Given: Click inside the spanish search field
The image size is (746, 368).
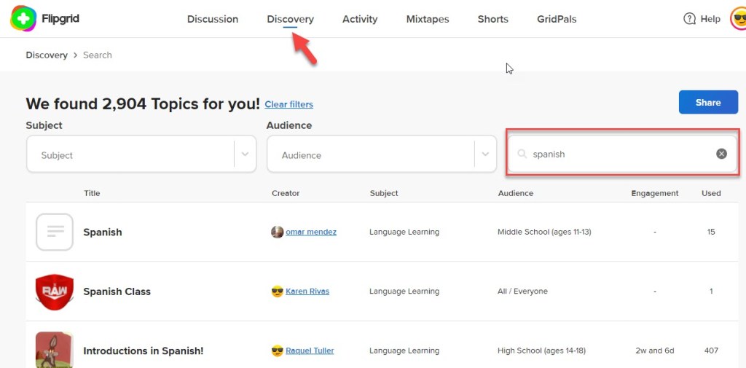Looking at the screenshot, I should pyautogui.click(x=622, y=154).
